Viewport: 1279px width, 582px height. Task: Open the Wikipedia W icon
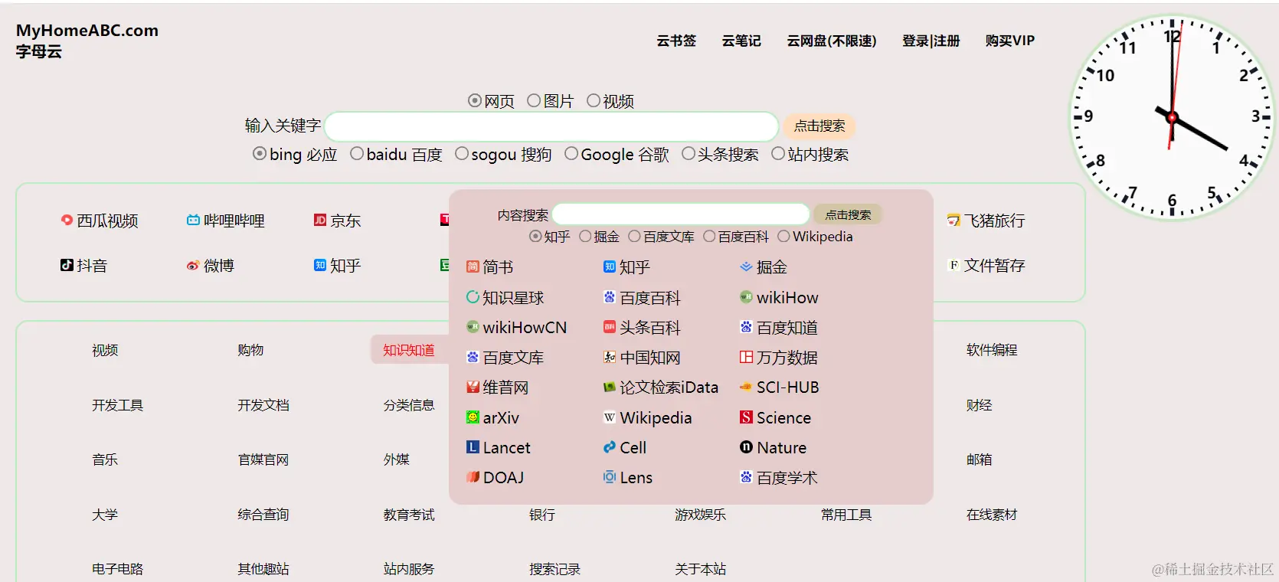pos(610,417)
